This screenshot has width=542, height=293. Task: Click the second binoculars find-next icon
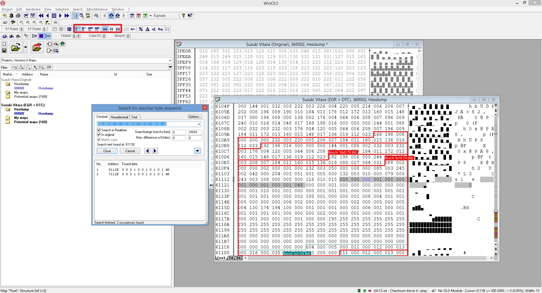pos(118,16)
